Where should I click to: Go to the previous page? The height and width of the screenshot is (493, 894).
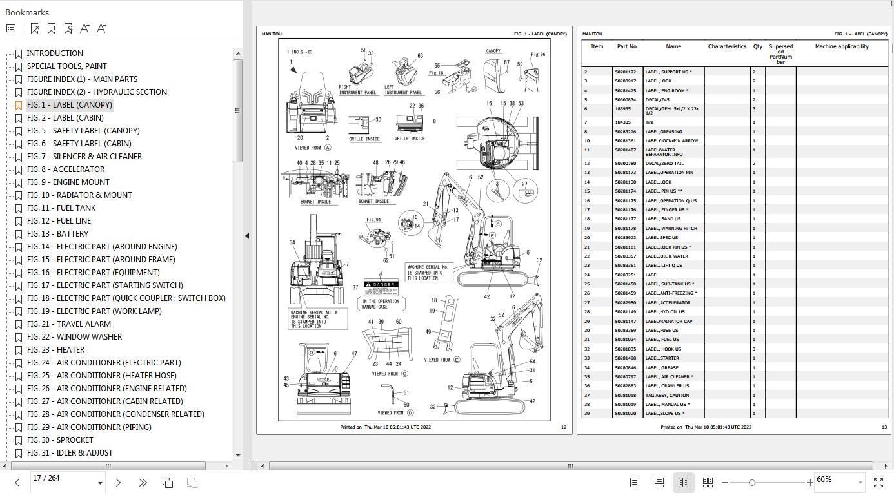pos(17,482)
